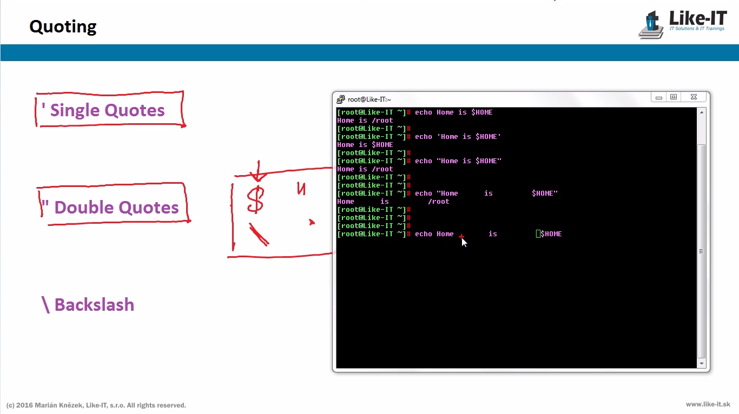Image resolution: width=739 pixels, height=414 pixels.
Task: Click the hand-drawn dollar sign in the red box
Action: pyautogui.click(x=255, y=199)
